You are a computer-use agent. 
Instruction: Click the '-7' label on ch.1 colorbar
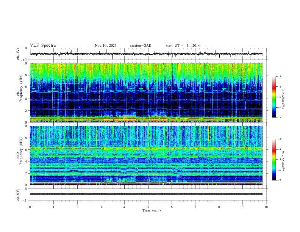pos(279,118)
